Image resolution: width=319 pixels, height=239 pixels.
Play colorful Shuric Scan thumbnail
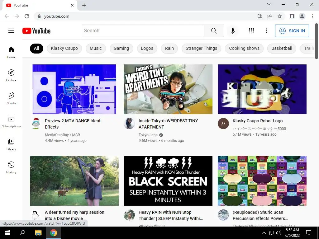[x=262, y=181]
